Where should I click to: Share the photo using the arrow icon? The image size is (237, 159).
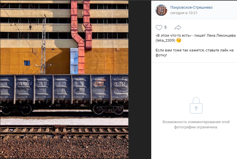tap(178, 27)
